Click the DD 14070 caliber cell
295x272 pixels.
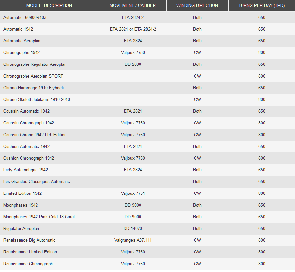click(x=133, y=229)
